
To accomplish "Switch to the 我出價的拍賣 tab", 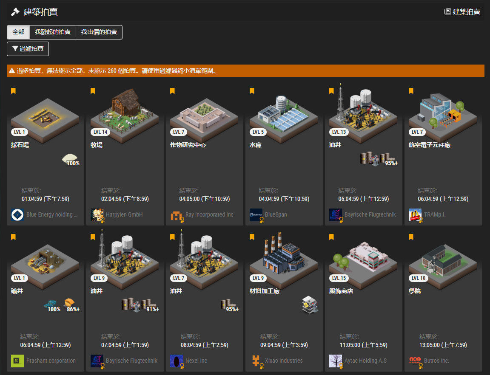I will [x=99, y=32].
